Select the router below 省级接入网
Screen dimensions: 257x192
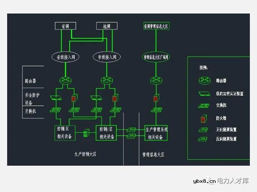65,80
